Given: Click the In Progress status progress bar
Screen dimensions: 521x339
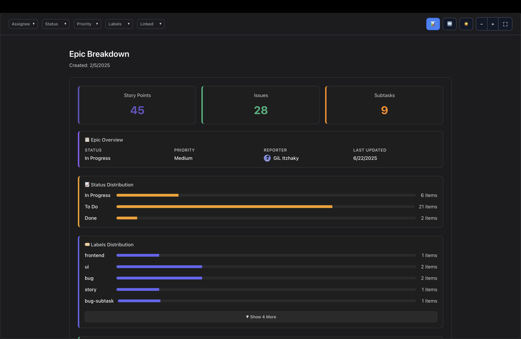Looking at the screenshot, I should pos(266,195).
